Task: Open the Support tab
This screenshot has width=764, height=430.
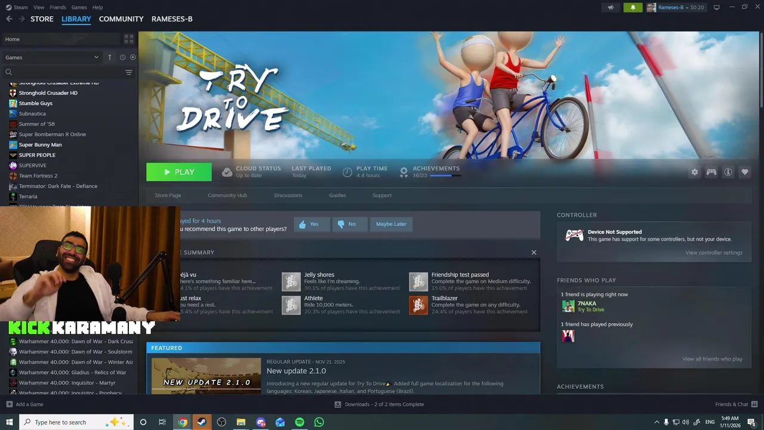Action: (382, 195)
